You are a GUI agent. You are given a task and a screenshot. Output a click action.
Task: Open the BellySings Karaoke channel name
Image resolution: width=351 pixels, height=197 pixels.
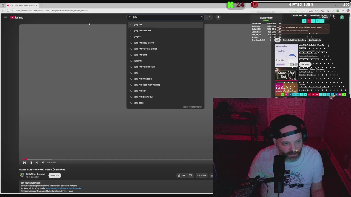click(x=36, y=174)
